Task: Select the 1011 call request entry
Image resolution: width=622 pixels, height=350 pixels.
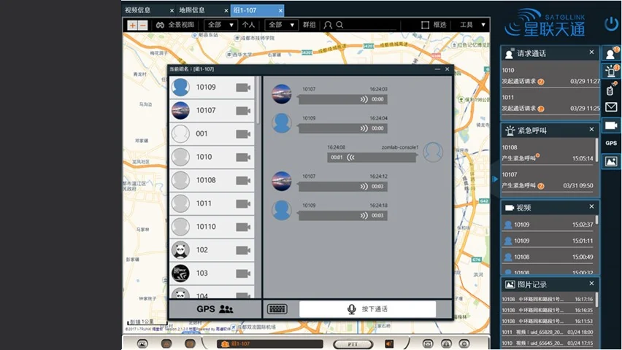Action: tap(550, 103)
